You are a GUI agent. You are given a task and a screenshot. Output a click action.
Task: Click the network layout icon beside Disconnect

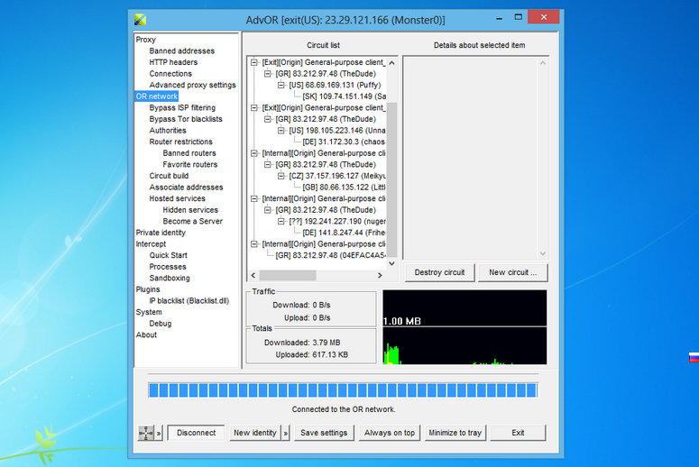pyautogui.click(x=146, y=433)
